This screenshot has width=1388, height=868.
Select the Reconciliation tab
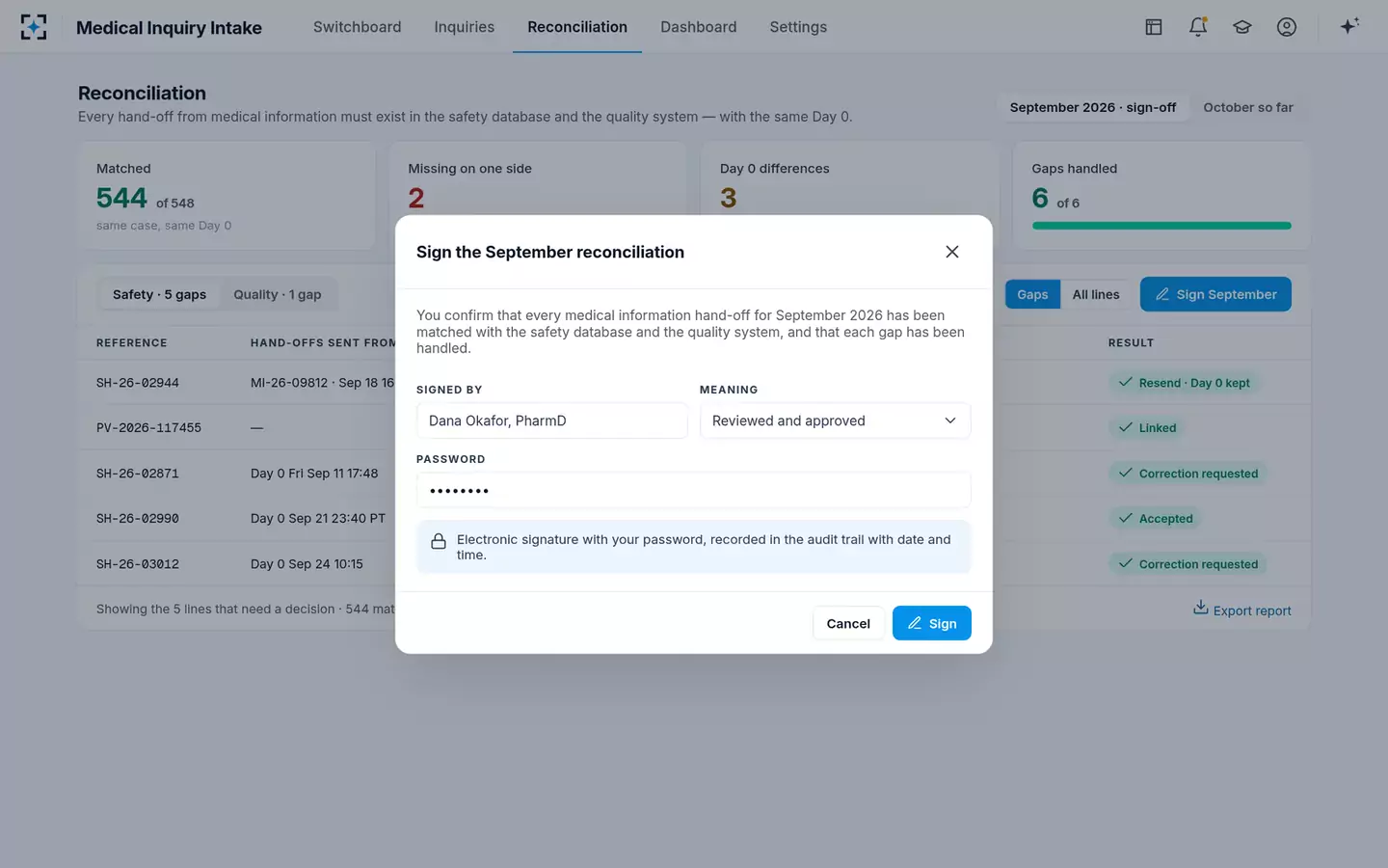tap(577, 27)
